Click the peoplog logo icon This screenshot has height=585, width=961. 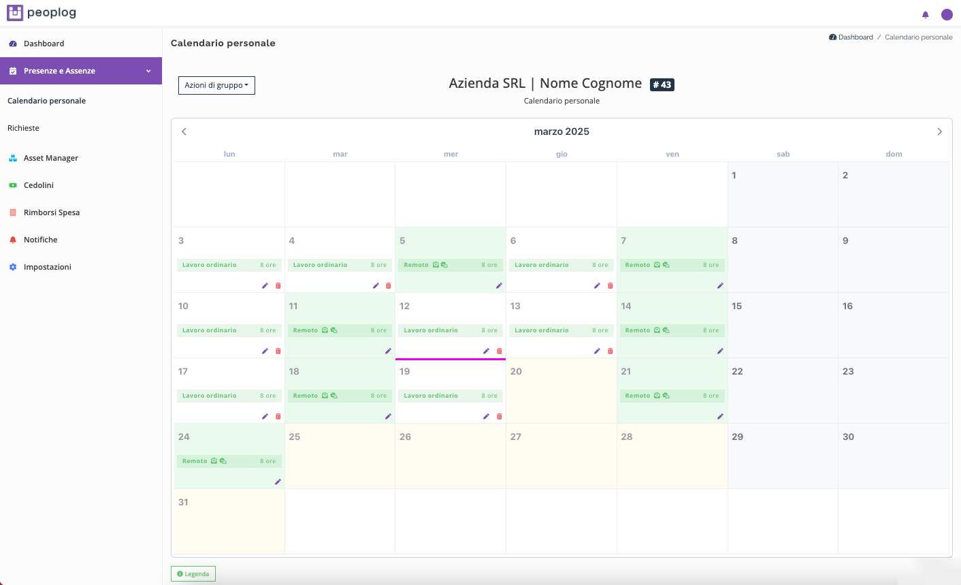pos(14,12)
